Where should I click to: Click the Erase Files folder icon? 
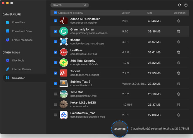(8, 22)
